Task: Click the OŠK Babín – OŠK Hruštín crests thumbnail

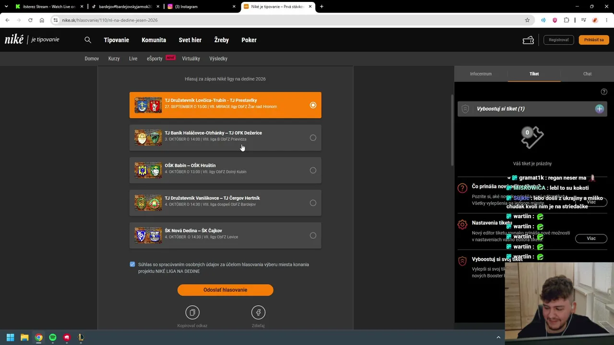Action: coord(148,170)
